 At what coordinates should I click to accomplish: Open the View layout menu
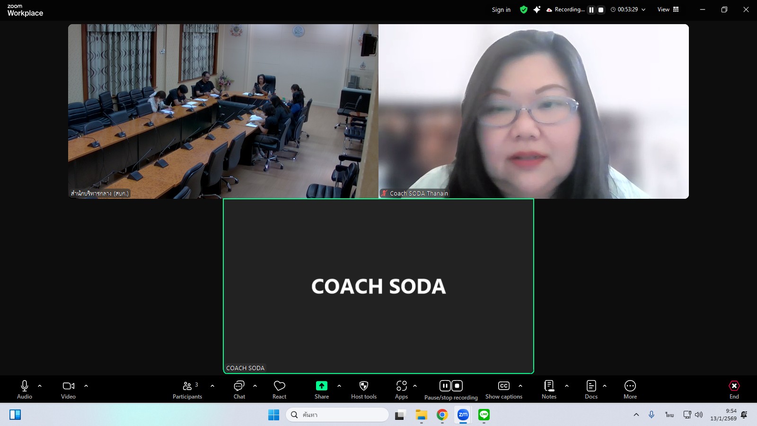click(x=668, y=9)
